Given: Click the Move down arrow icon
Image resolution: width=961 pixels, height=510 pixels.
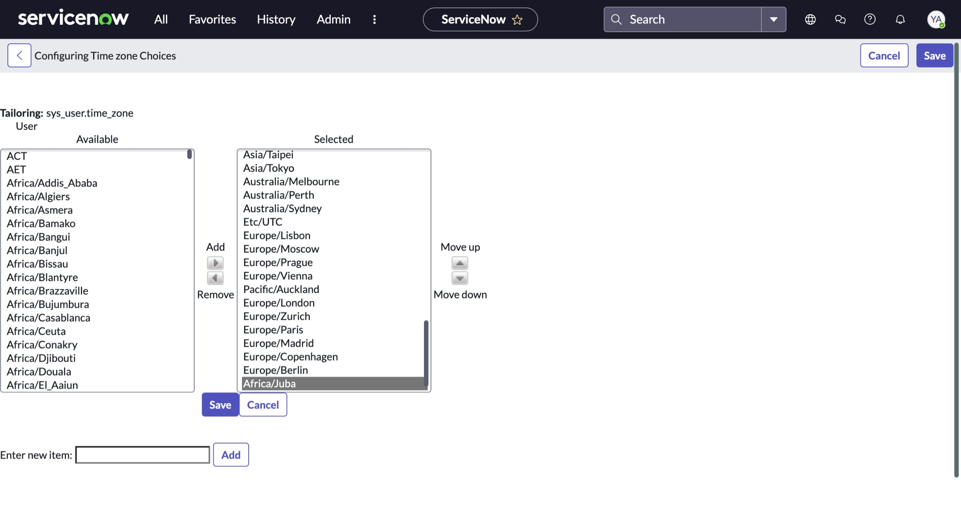Looking at the screenshot, I should 459,278.
